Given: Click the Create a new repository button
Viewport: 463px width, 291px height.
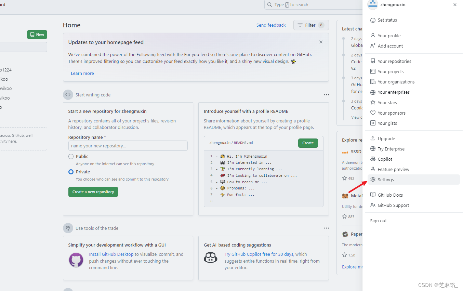Looking at the screenshot, I should point(93,192).
